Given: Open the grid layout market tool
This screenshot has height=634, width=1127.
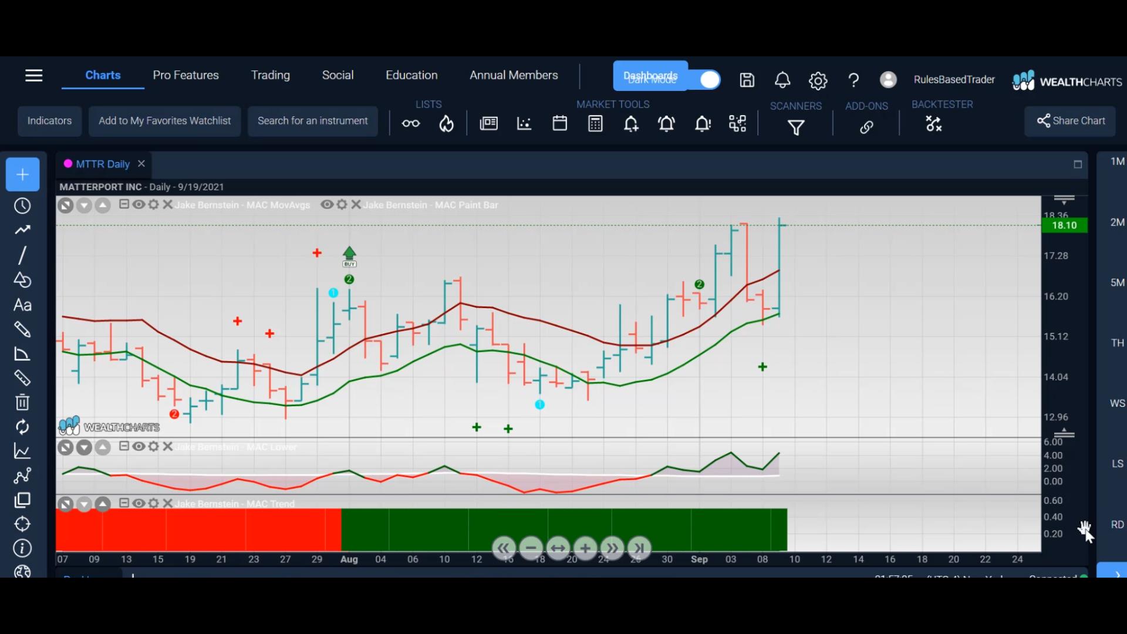Looking at the screenshot, I should point(737,123).
